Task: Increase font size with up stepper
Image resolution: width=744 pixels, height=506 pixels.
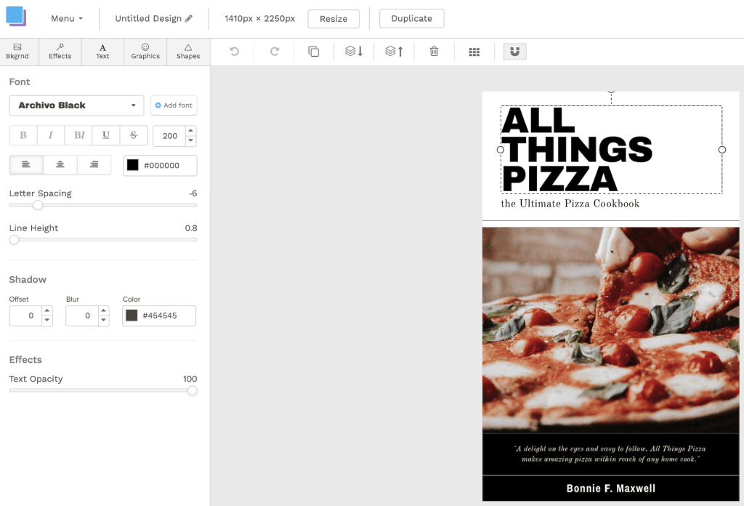Action: point(191,131)
